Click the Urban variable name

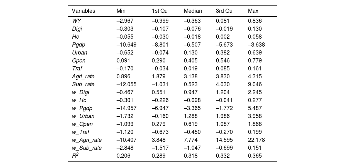[79, 53]
